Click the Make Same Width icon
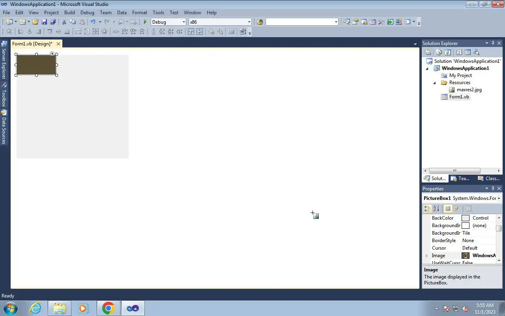The height and width of the screenshot is (316, 505). [78, 32]
